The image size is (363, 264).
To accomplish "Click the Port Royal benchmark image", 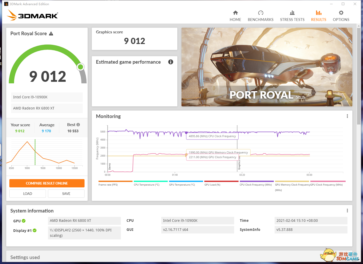I will (267, 67).
